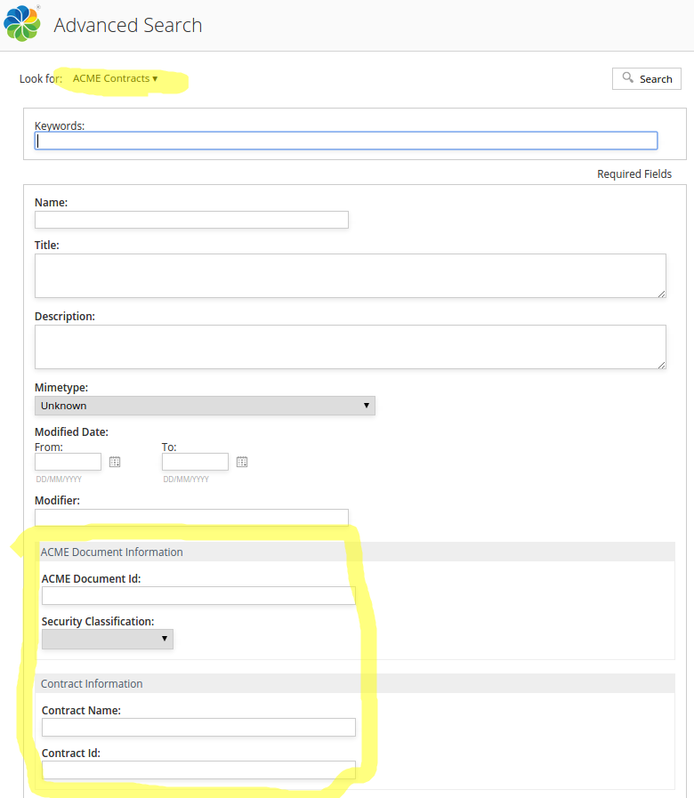
Task: Open the calendar picker for To date
Action: pos(241,461)
